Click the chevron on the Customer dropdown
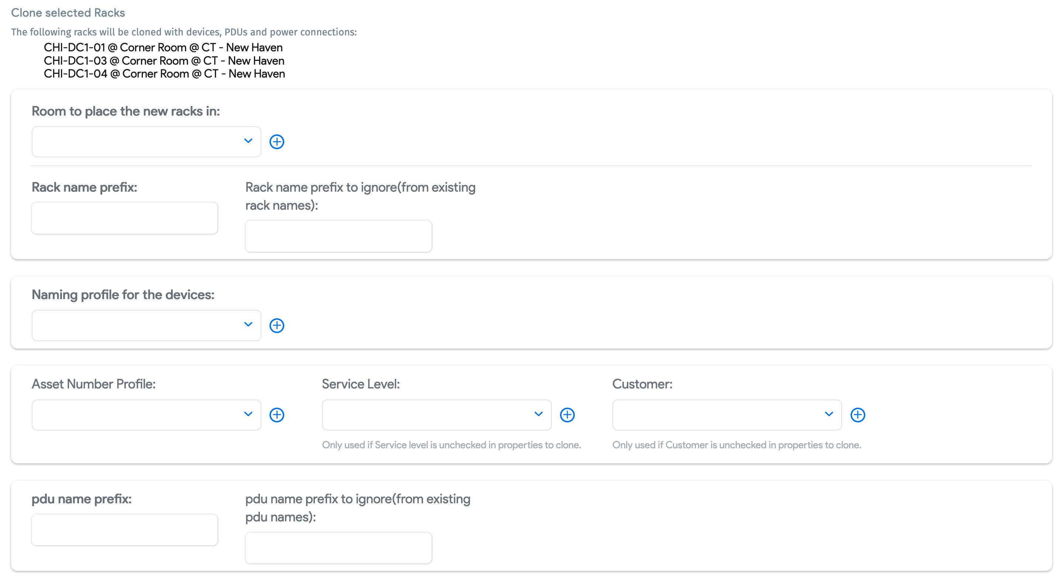 (x=829, y=415)
